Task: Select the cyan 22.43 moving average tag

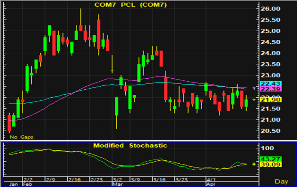Action: coord(269,84)
